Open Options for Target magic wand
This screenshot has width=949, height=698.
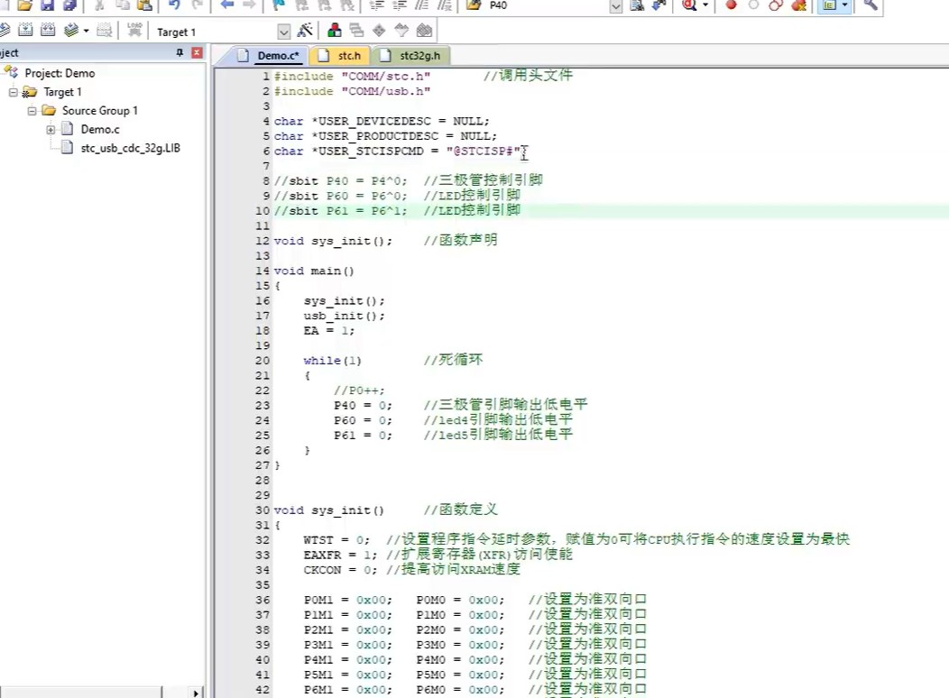pyautogui.click(x=305, y=31)
